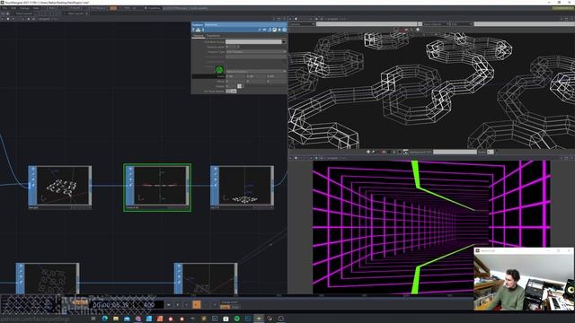Select the green-outlined texture node
The width and height of the screenshot is (575, 323).
coord(157,188)
